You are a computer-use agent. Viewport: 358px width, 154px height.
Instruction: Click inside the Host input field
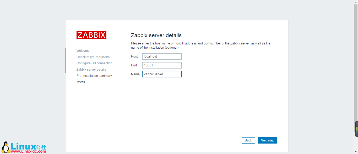tap(162, 56)
